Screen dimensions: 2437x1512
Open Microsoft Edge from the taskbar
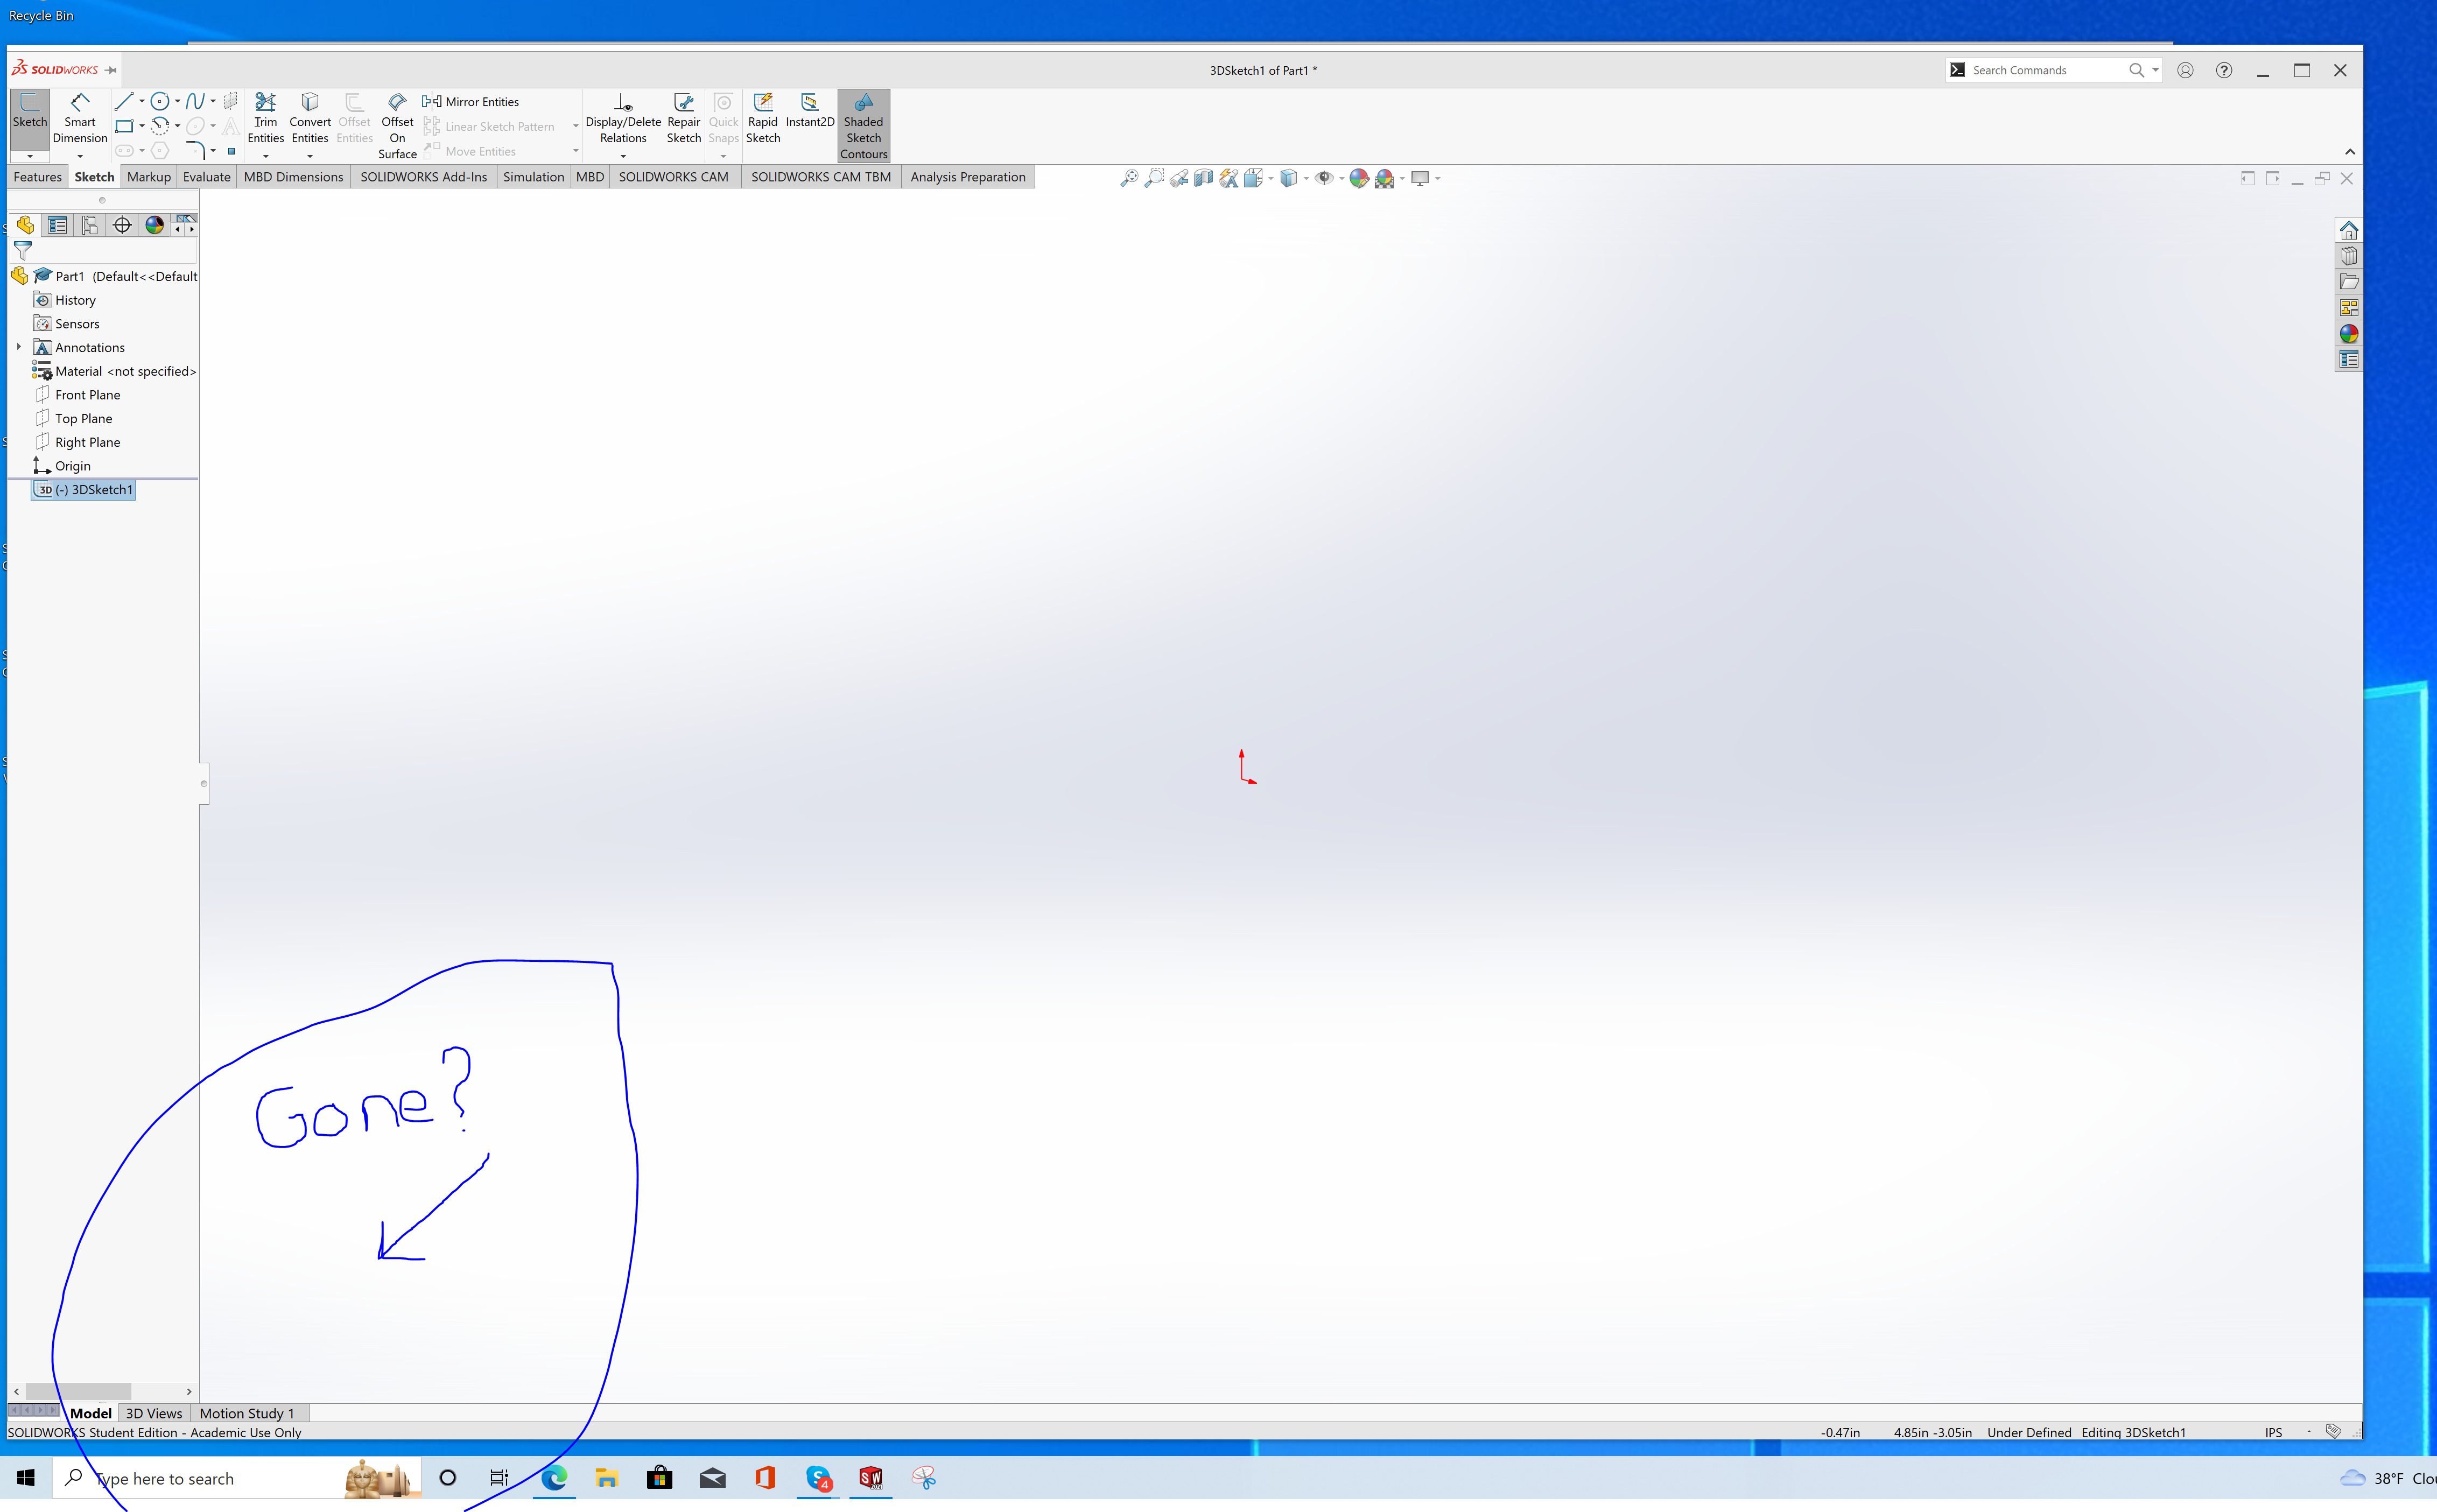(554, 1478)
